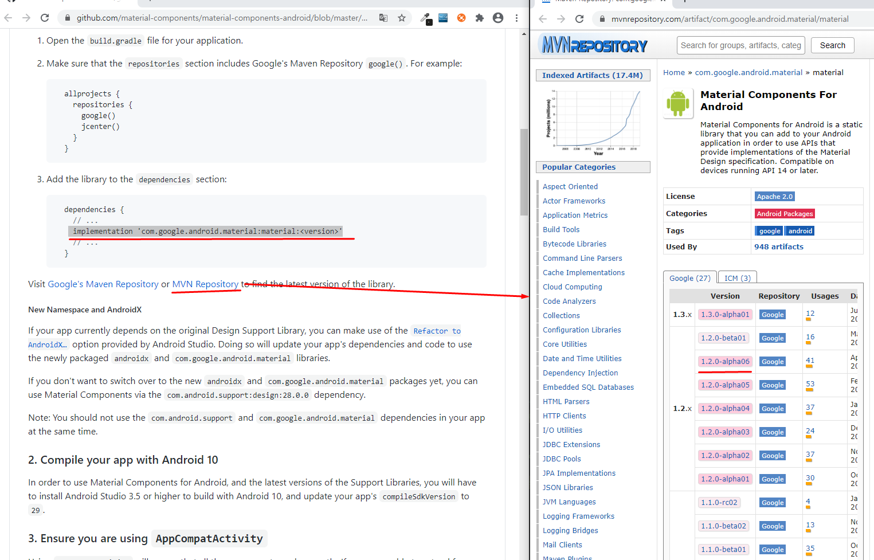874x560 pixels.
Task: Click the MVNRepository logo
Action: point(594,44)
